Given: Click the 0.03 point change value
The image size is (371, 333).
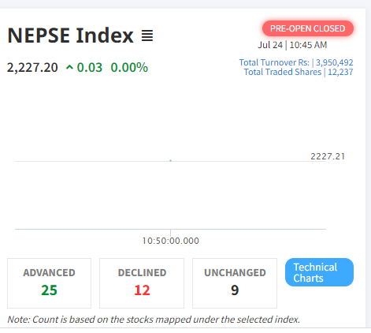Looking at the screenshot, I should click(x=90, y=68).
